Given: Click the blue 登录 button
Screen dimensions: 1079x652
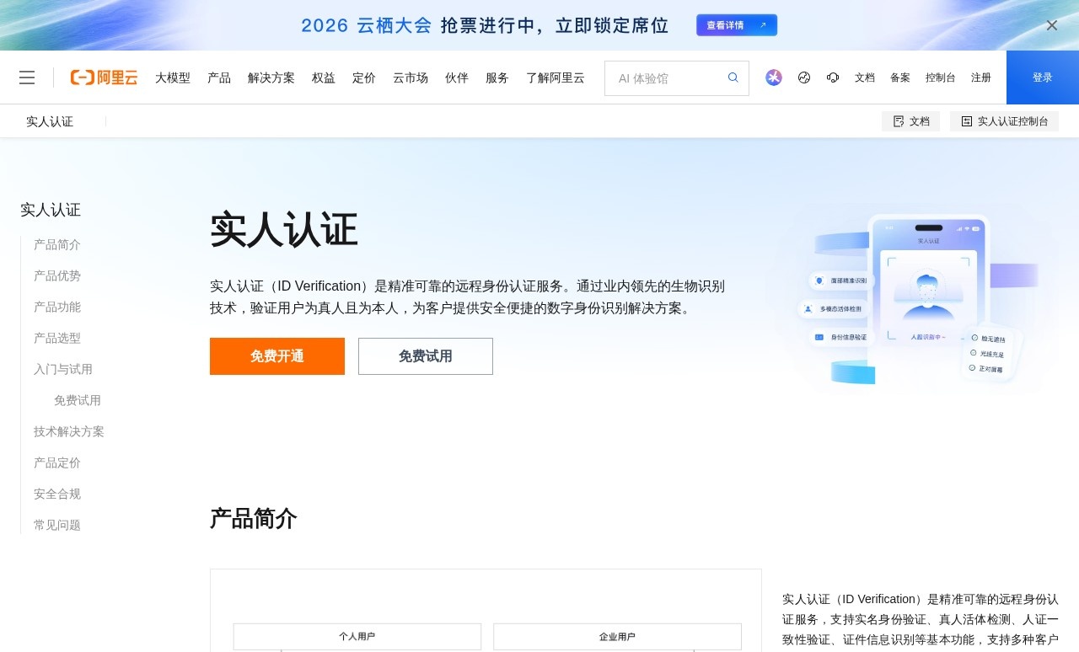Looking at the screenshot, I should (x=1043, y=77).
